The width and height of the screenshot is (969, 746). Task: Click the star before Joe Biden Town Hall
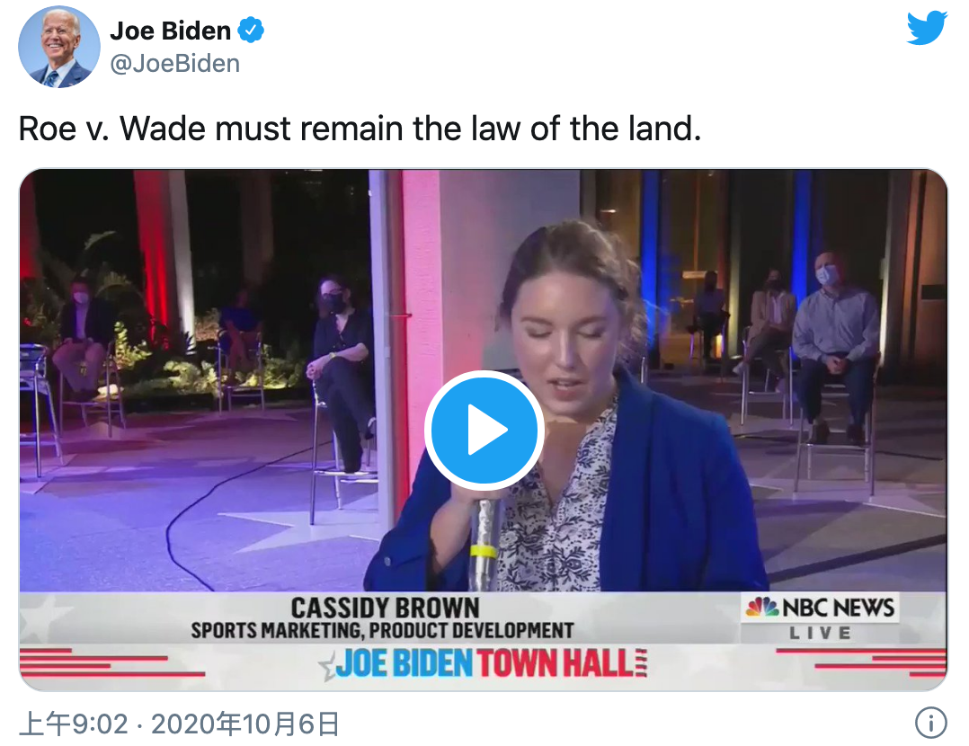click(327, 668)
